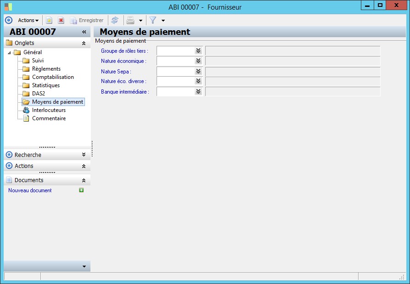Viewport: 410px width, 284px height.
Task: Expand the Recherche section
Action: (x=84, y=155)
